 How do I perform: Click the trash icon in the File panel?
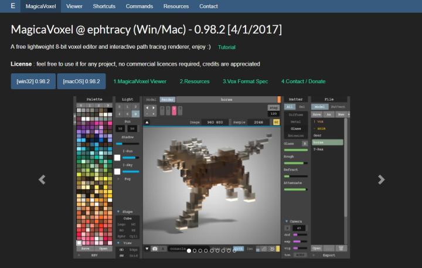341,248
